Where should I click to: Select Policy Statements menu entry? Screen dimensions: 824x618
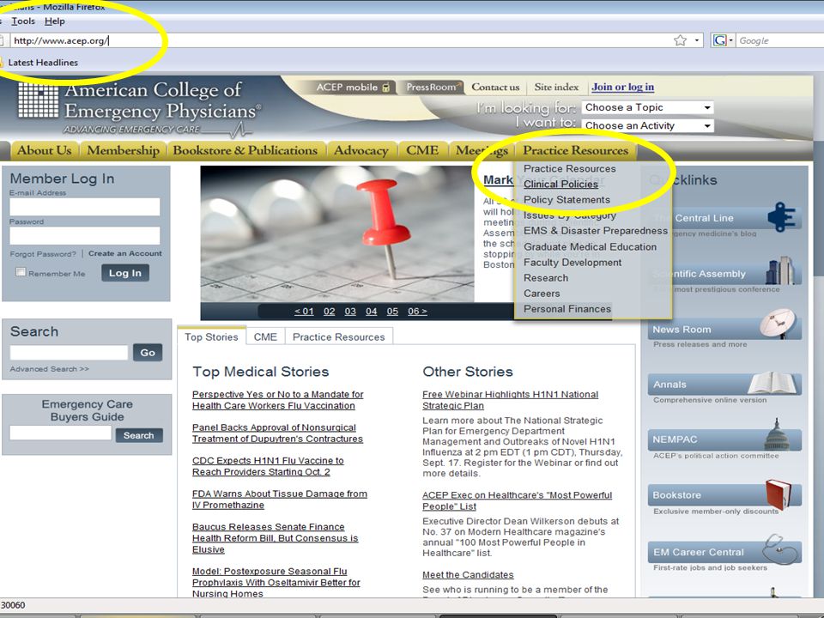tap(566, 200)
